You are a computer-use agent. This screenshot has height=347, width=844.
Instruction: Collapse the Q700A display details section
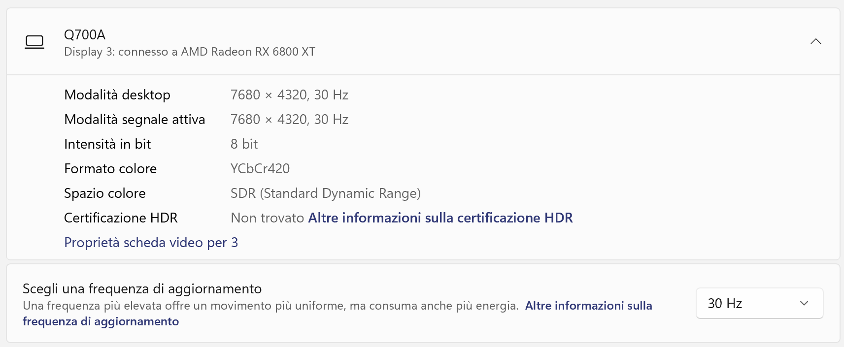point(815,41)
